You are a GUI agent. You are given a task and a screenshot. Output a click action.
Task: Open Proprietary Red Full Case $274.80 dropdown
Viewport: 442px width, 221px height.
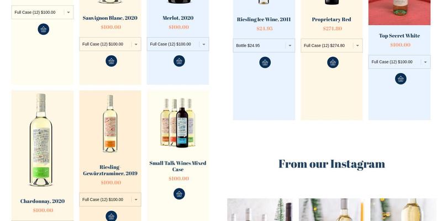[x=331, y=45]
